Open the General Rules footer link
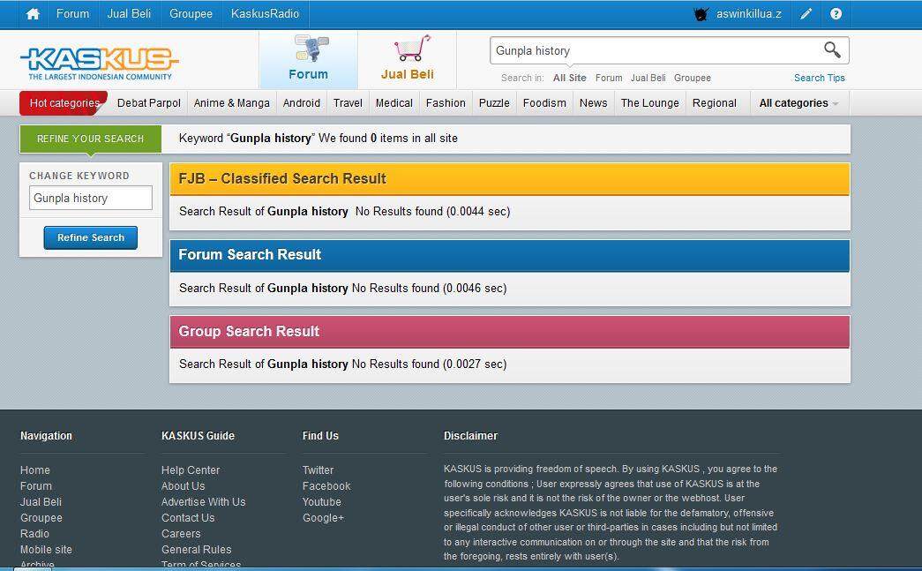Viewport: 922px width, 571px height. [x=197, y=549]
